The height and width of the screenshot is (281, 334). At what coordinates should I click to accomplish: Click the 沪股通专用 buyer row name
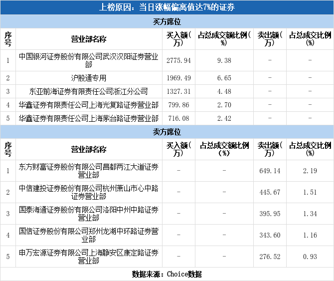89,78
